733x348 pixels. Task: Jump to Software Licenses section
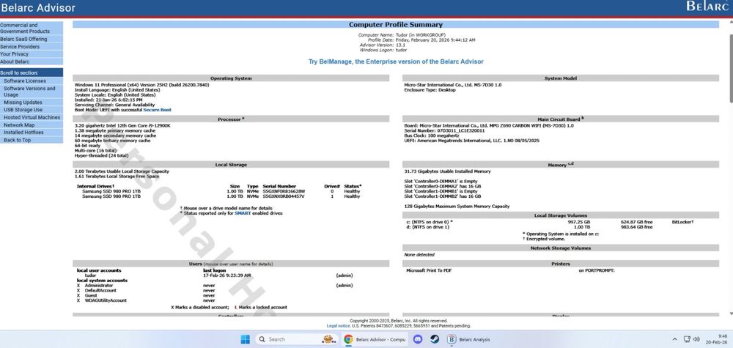tap(32, 81)
